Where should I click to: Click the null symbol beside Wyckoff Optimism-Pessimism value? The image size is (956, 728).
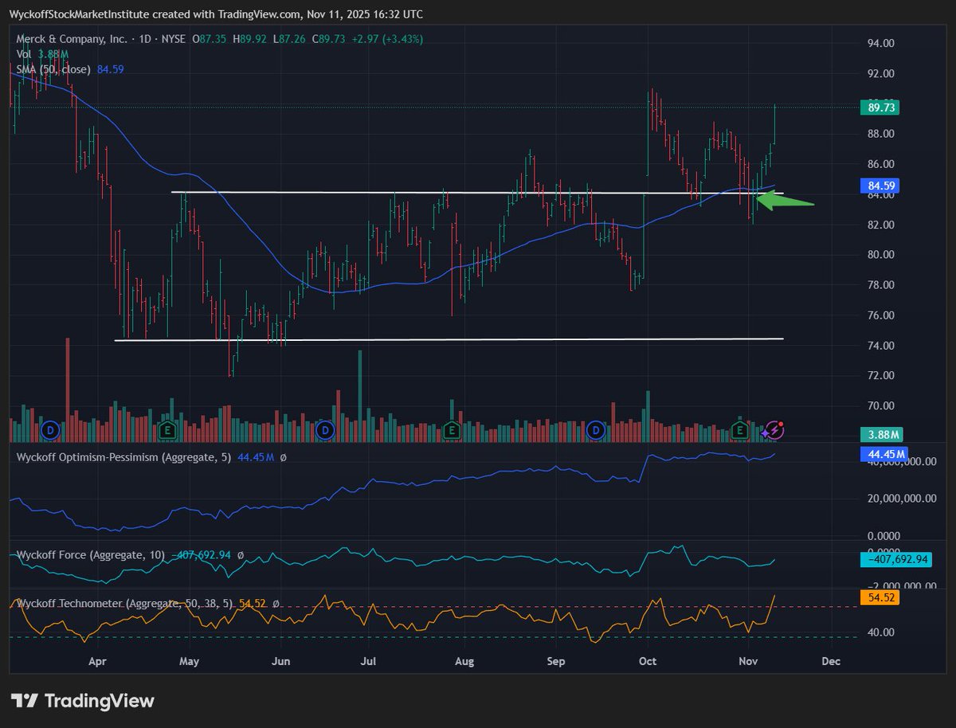coord(283,458)
